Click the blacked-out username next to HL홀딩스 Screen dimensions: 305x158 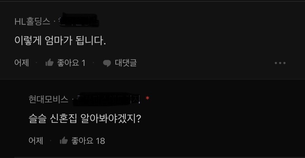[x=78, y=20]
